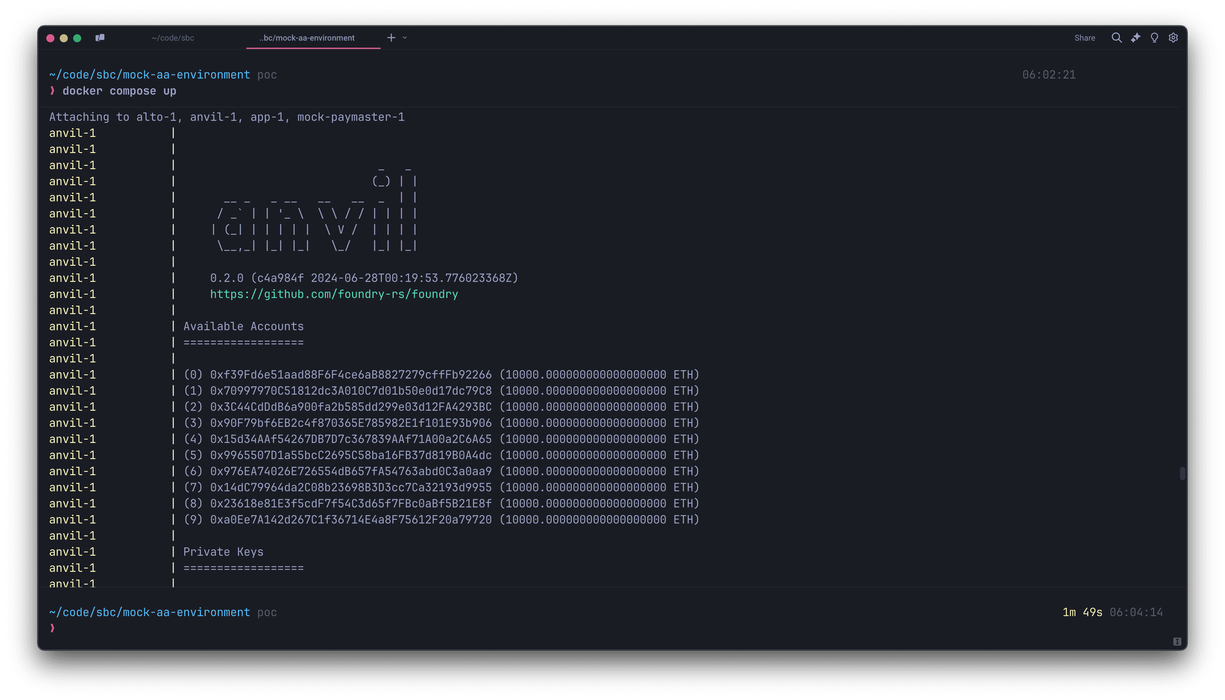Open the lightbulb resource center icon
This screenshot has height=700, width=1225.
point(1154,38)
